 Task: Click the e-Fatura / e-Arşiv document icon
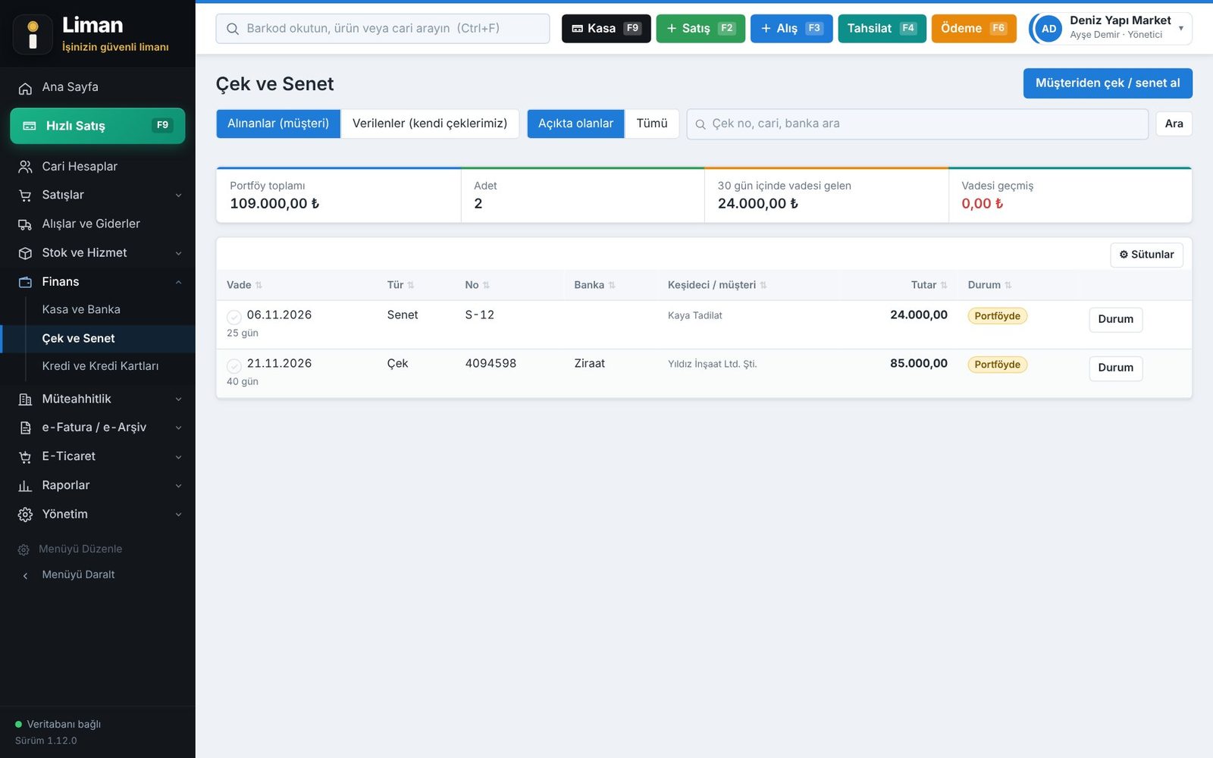[x=25, y=428]
